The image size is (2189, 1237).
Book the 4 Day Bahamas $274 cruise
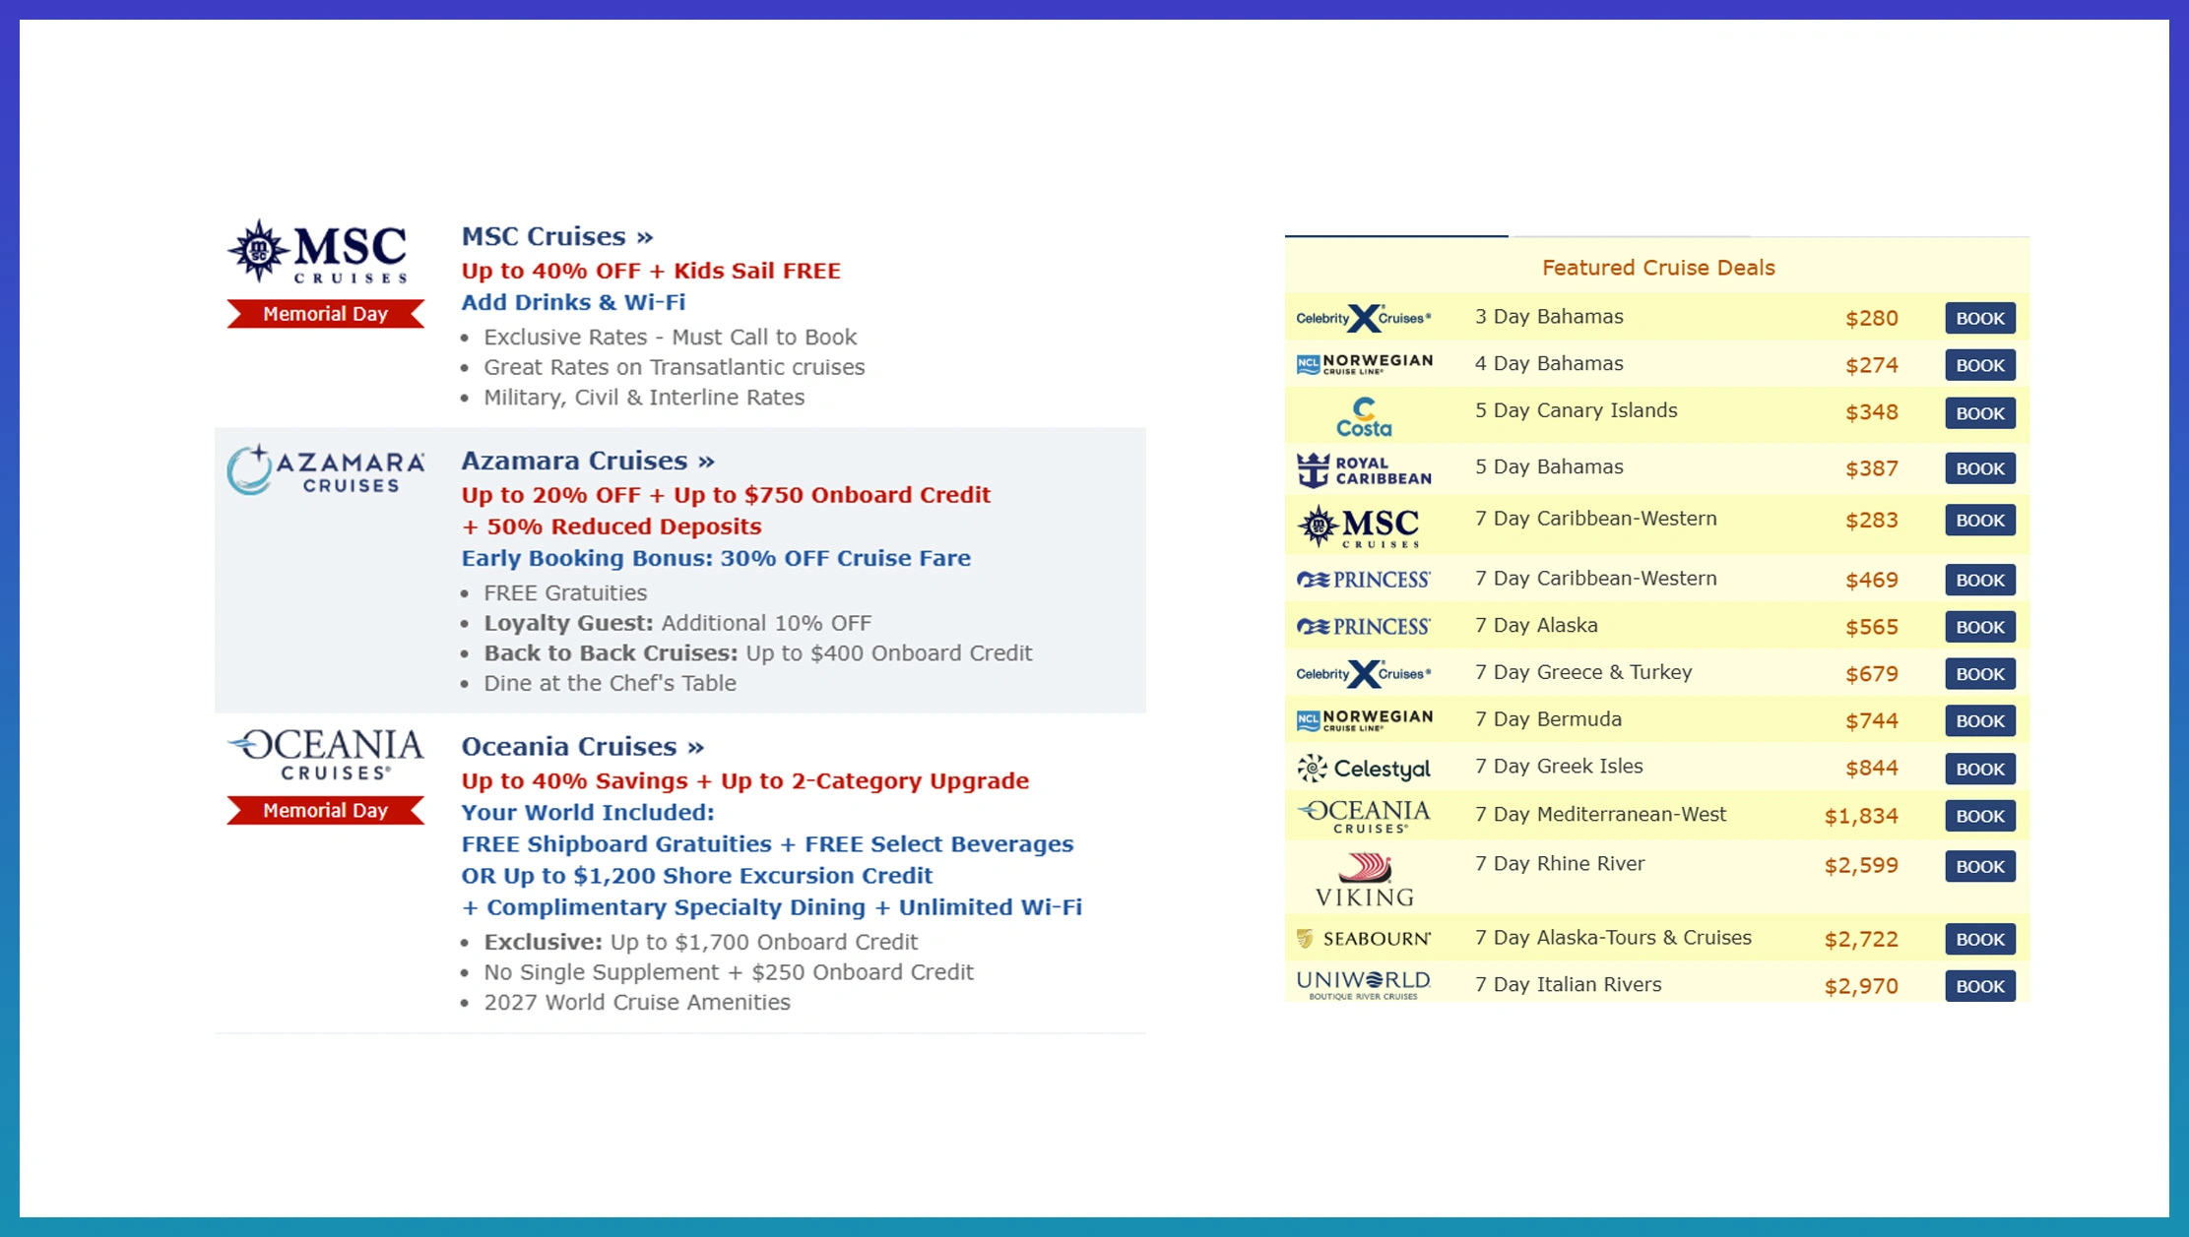click(1980, 365)
